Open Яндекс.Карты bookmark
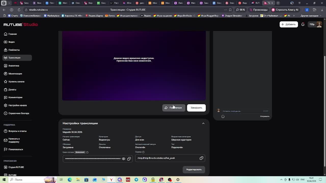326x183 pixels. click(94, 16)
